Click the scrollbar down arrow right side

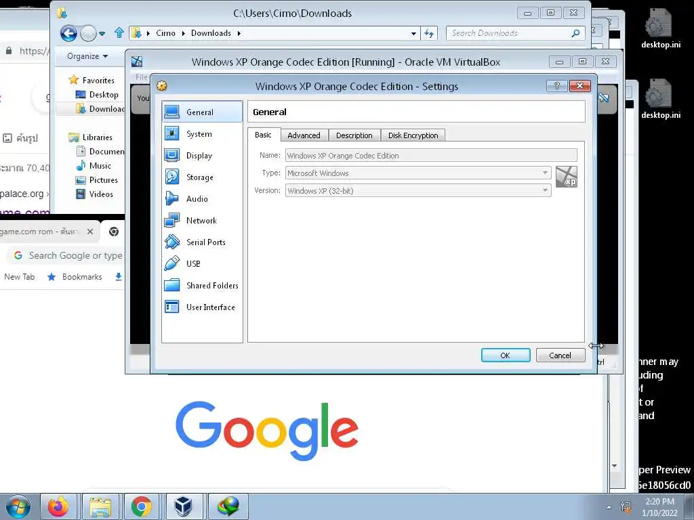coord(614,466)
